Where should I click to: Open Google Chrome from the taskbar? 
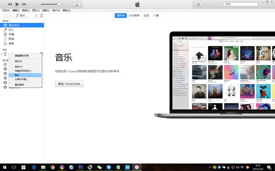tap(52, 167)
